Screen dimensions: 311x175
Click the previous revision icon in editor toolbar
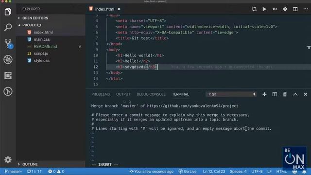[x=275, y=9]
